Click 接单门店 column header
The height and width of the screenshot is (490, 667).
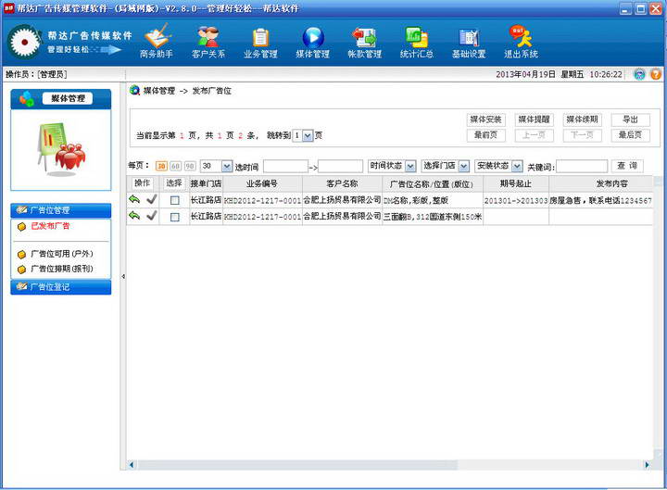click(x=206, y=183)
